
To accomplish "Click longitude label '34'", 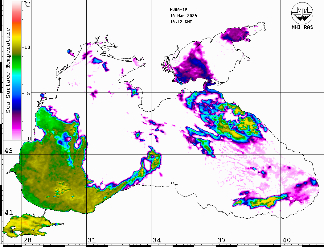I will (157, 240).
